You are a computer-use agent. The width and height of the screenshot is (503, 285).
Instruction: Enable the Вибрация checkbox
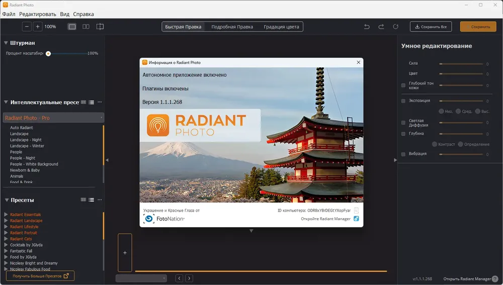pos(403,154)
